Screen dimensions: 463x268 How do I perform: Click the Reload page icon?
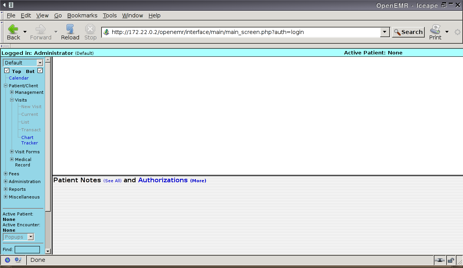point(70,29)
